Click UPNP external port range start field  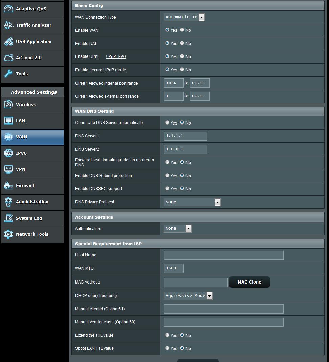pyautogui.click(x=174, y=96)
